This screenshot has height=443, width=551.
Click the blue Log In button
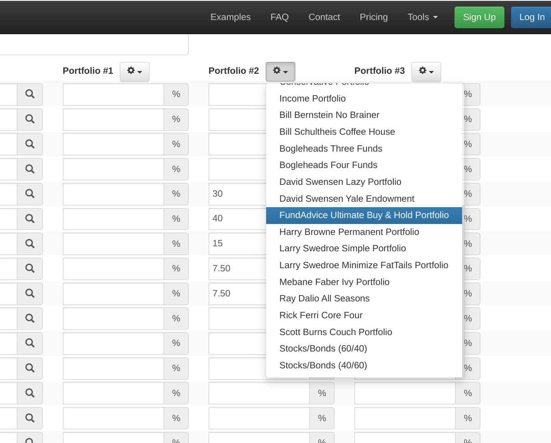[x=531, y=17]
